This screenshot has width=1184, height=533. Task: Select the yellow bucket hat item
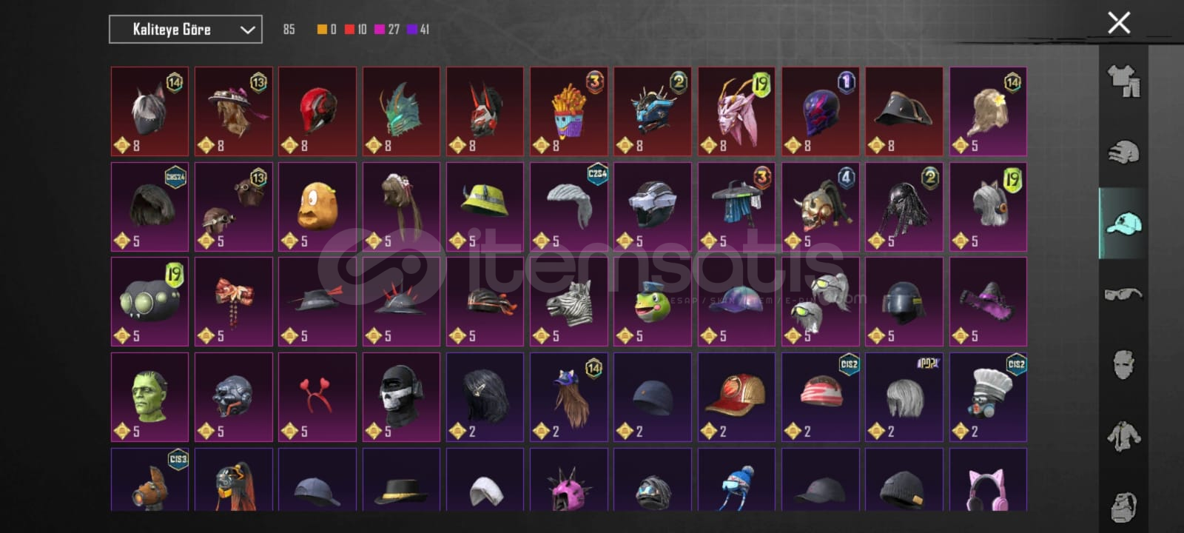(x=485, y=207)
